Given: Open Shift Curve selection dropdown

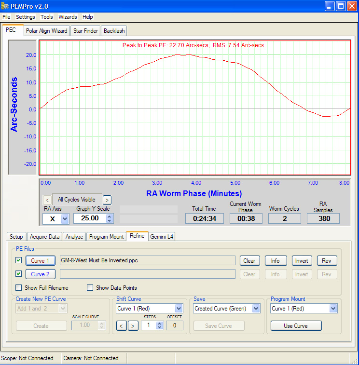Looking at the screenshot, I should point(179,309).
